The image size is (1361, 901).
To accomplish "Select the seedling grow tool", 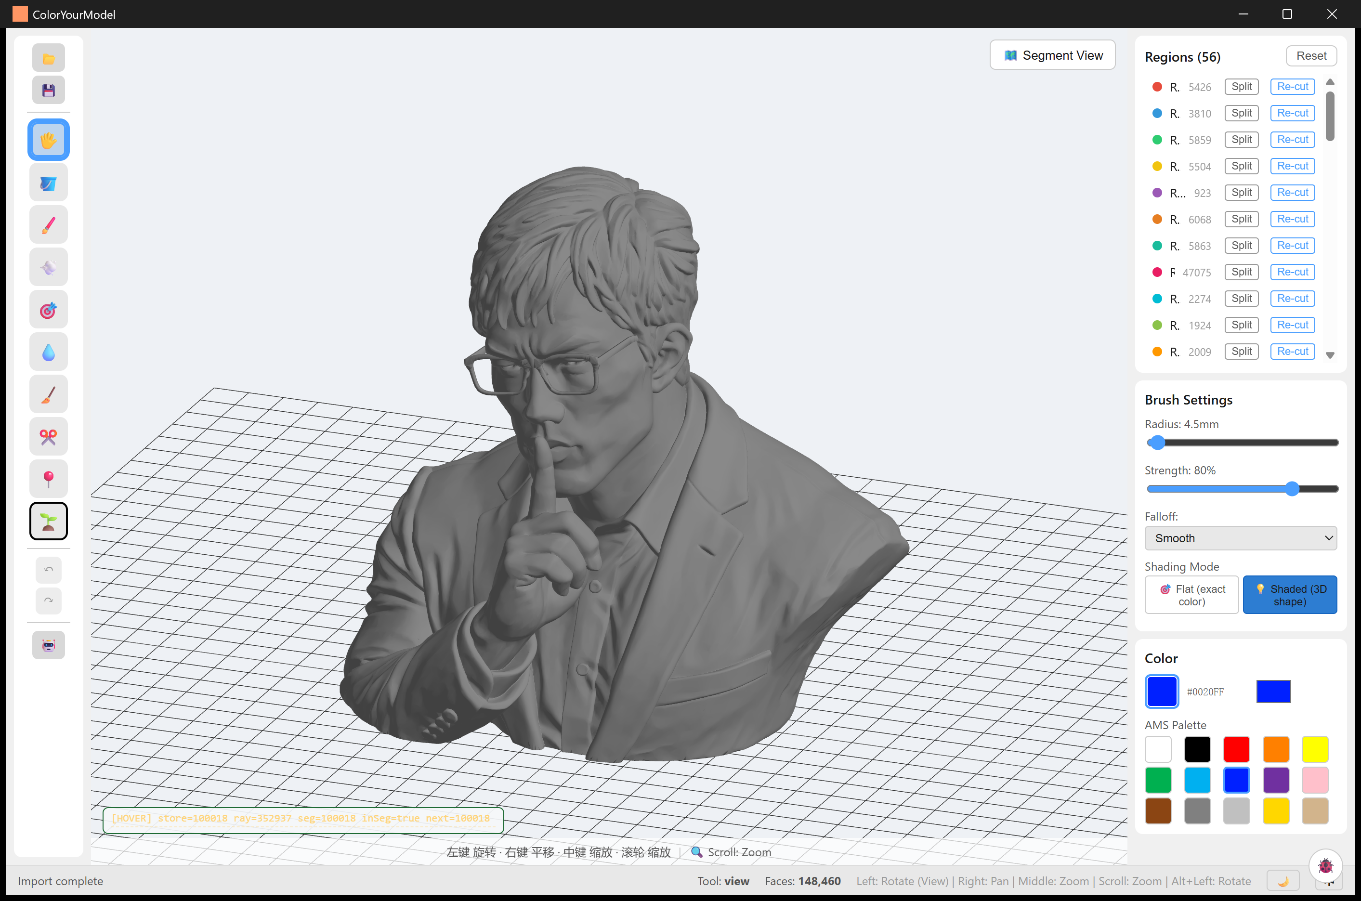I will [48, 521].
